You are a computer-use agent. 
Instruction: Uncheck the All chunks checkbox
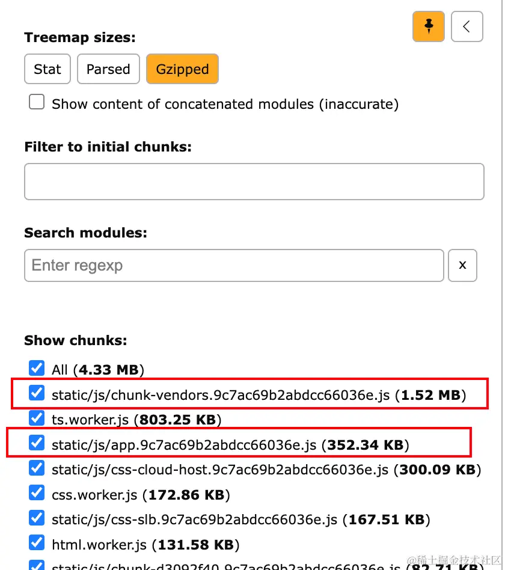pos(37,368)
